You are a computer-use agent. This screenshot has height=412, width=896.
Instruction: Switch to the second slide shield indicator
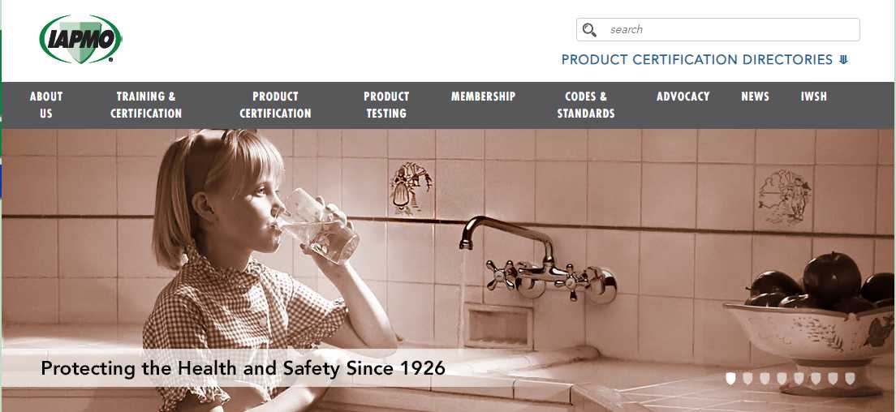747,378
